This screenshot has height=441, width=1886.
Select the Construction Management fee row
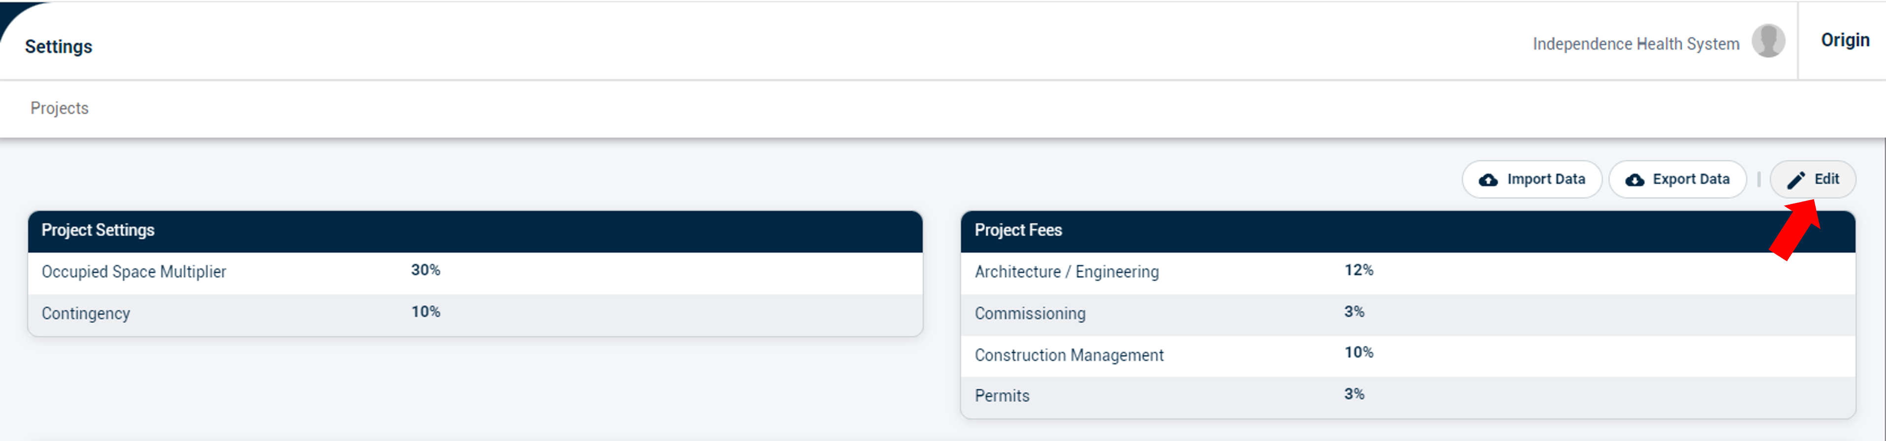[x=1407, y=355]
